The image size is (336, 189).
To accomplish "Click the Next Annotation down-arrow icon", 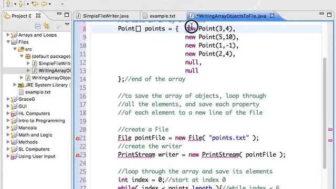I will click(x=8, y=4).
